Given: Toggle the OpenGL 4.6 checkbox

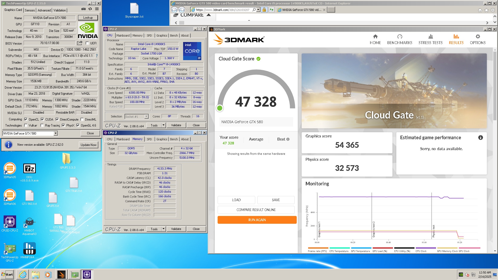Looking at the screenshot, I should pyautogui.click(x=78, y=125).
